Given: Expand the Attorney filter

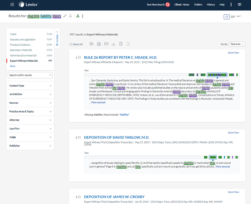Looking at the screenshot, I should (x=30, y=120).
